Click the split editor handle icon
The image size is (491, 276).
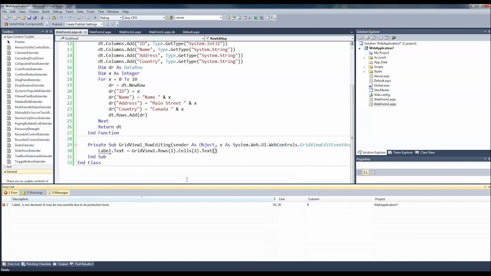click(x=352, y=44)
